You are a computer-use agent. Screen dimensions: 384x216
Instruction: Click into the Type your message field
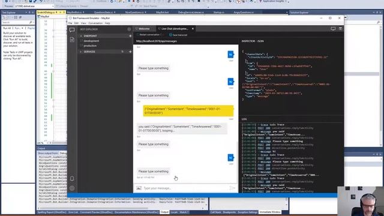[x=185, y=188]
